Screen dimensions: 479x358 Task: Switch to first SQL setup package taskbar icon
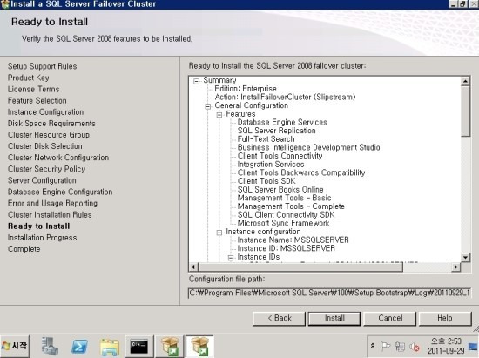[170, 347]
